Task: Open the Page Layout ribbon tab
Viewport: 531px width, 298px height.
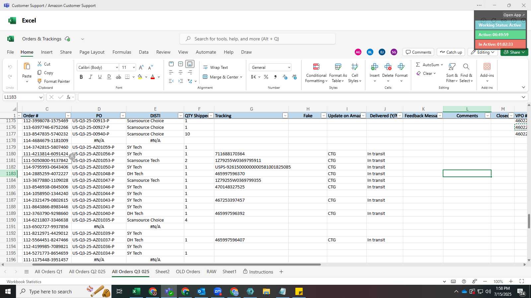Action: 92,52
